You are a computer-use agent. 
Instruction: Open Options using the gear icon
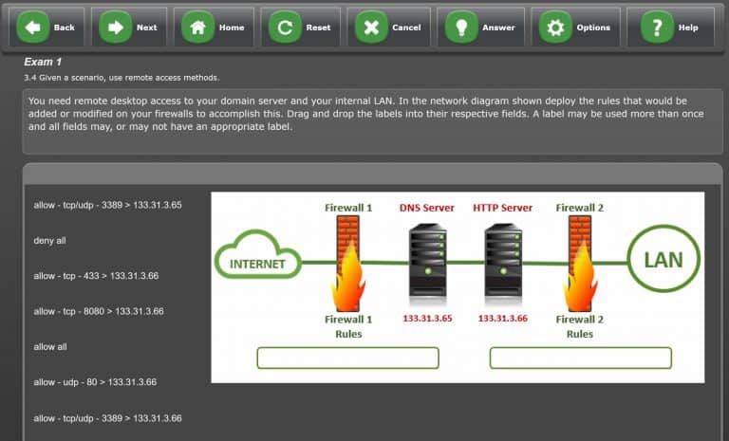pos(555,28)
